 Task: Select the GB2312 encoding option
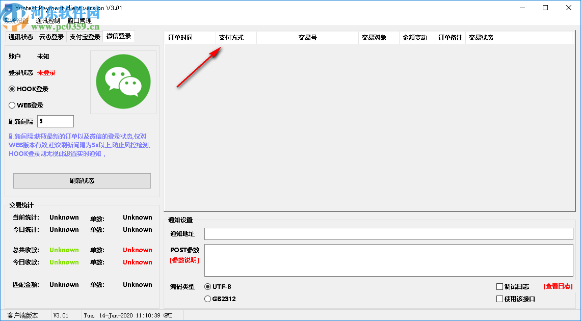tap(208, 299)
